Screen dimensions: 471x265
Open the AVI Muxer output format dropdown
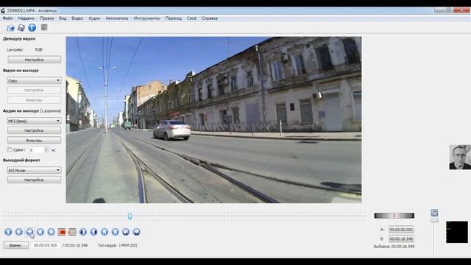35,170
